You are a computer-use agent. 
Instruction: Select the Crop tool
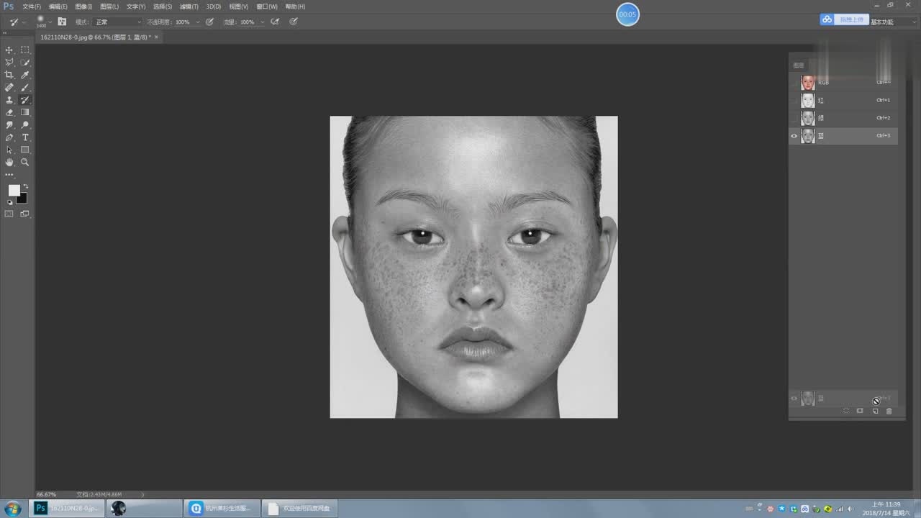pos(9,75)
